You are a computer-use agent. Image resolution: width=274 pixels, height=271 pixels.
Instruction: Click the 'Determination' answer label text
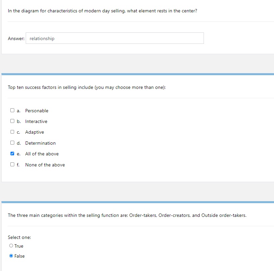[40, 143]
